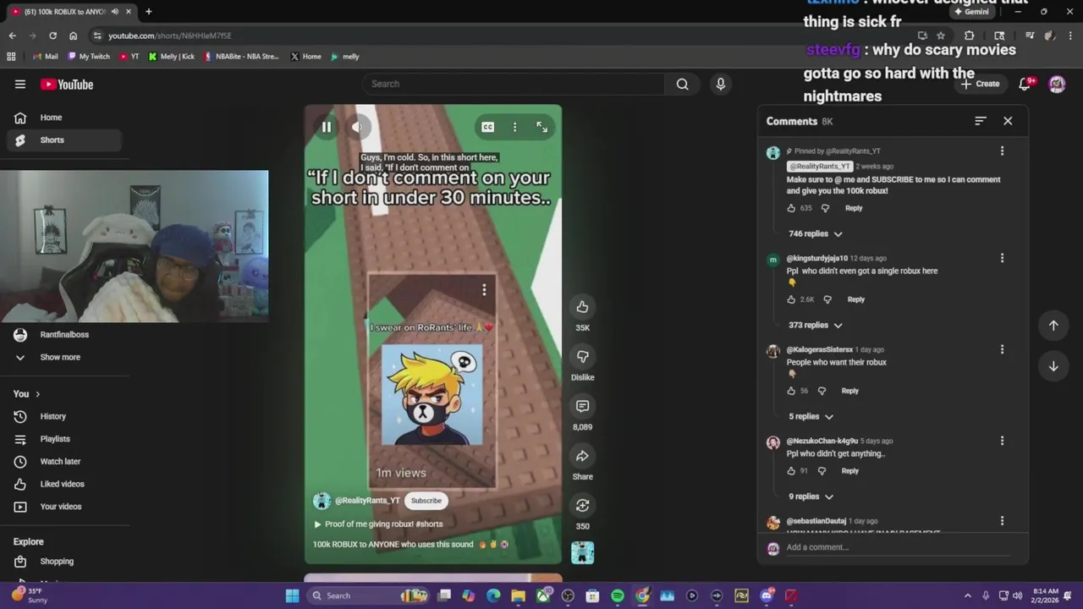Open the sound thumbnail under remix
The width and height of the screenshot is (1083, 609).
click(x=582, y=552)
